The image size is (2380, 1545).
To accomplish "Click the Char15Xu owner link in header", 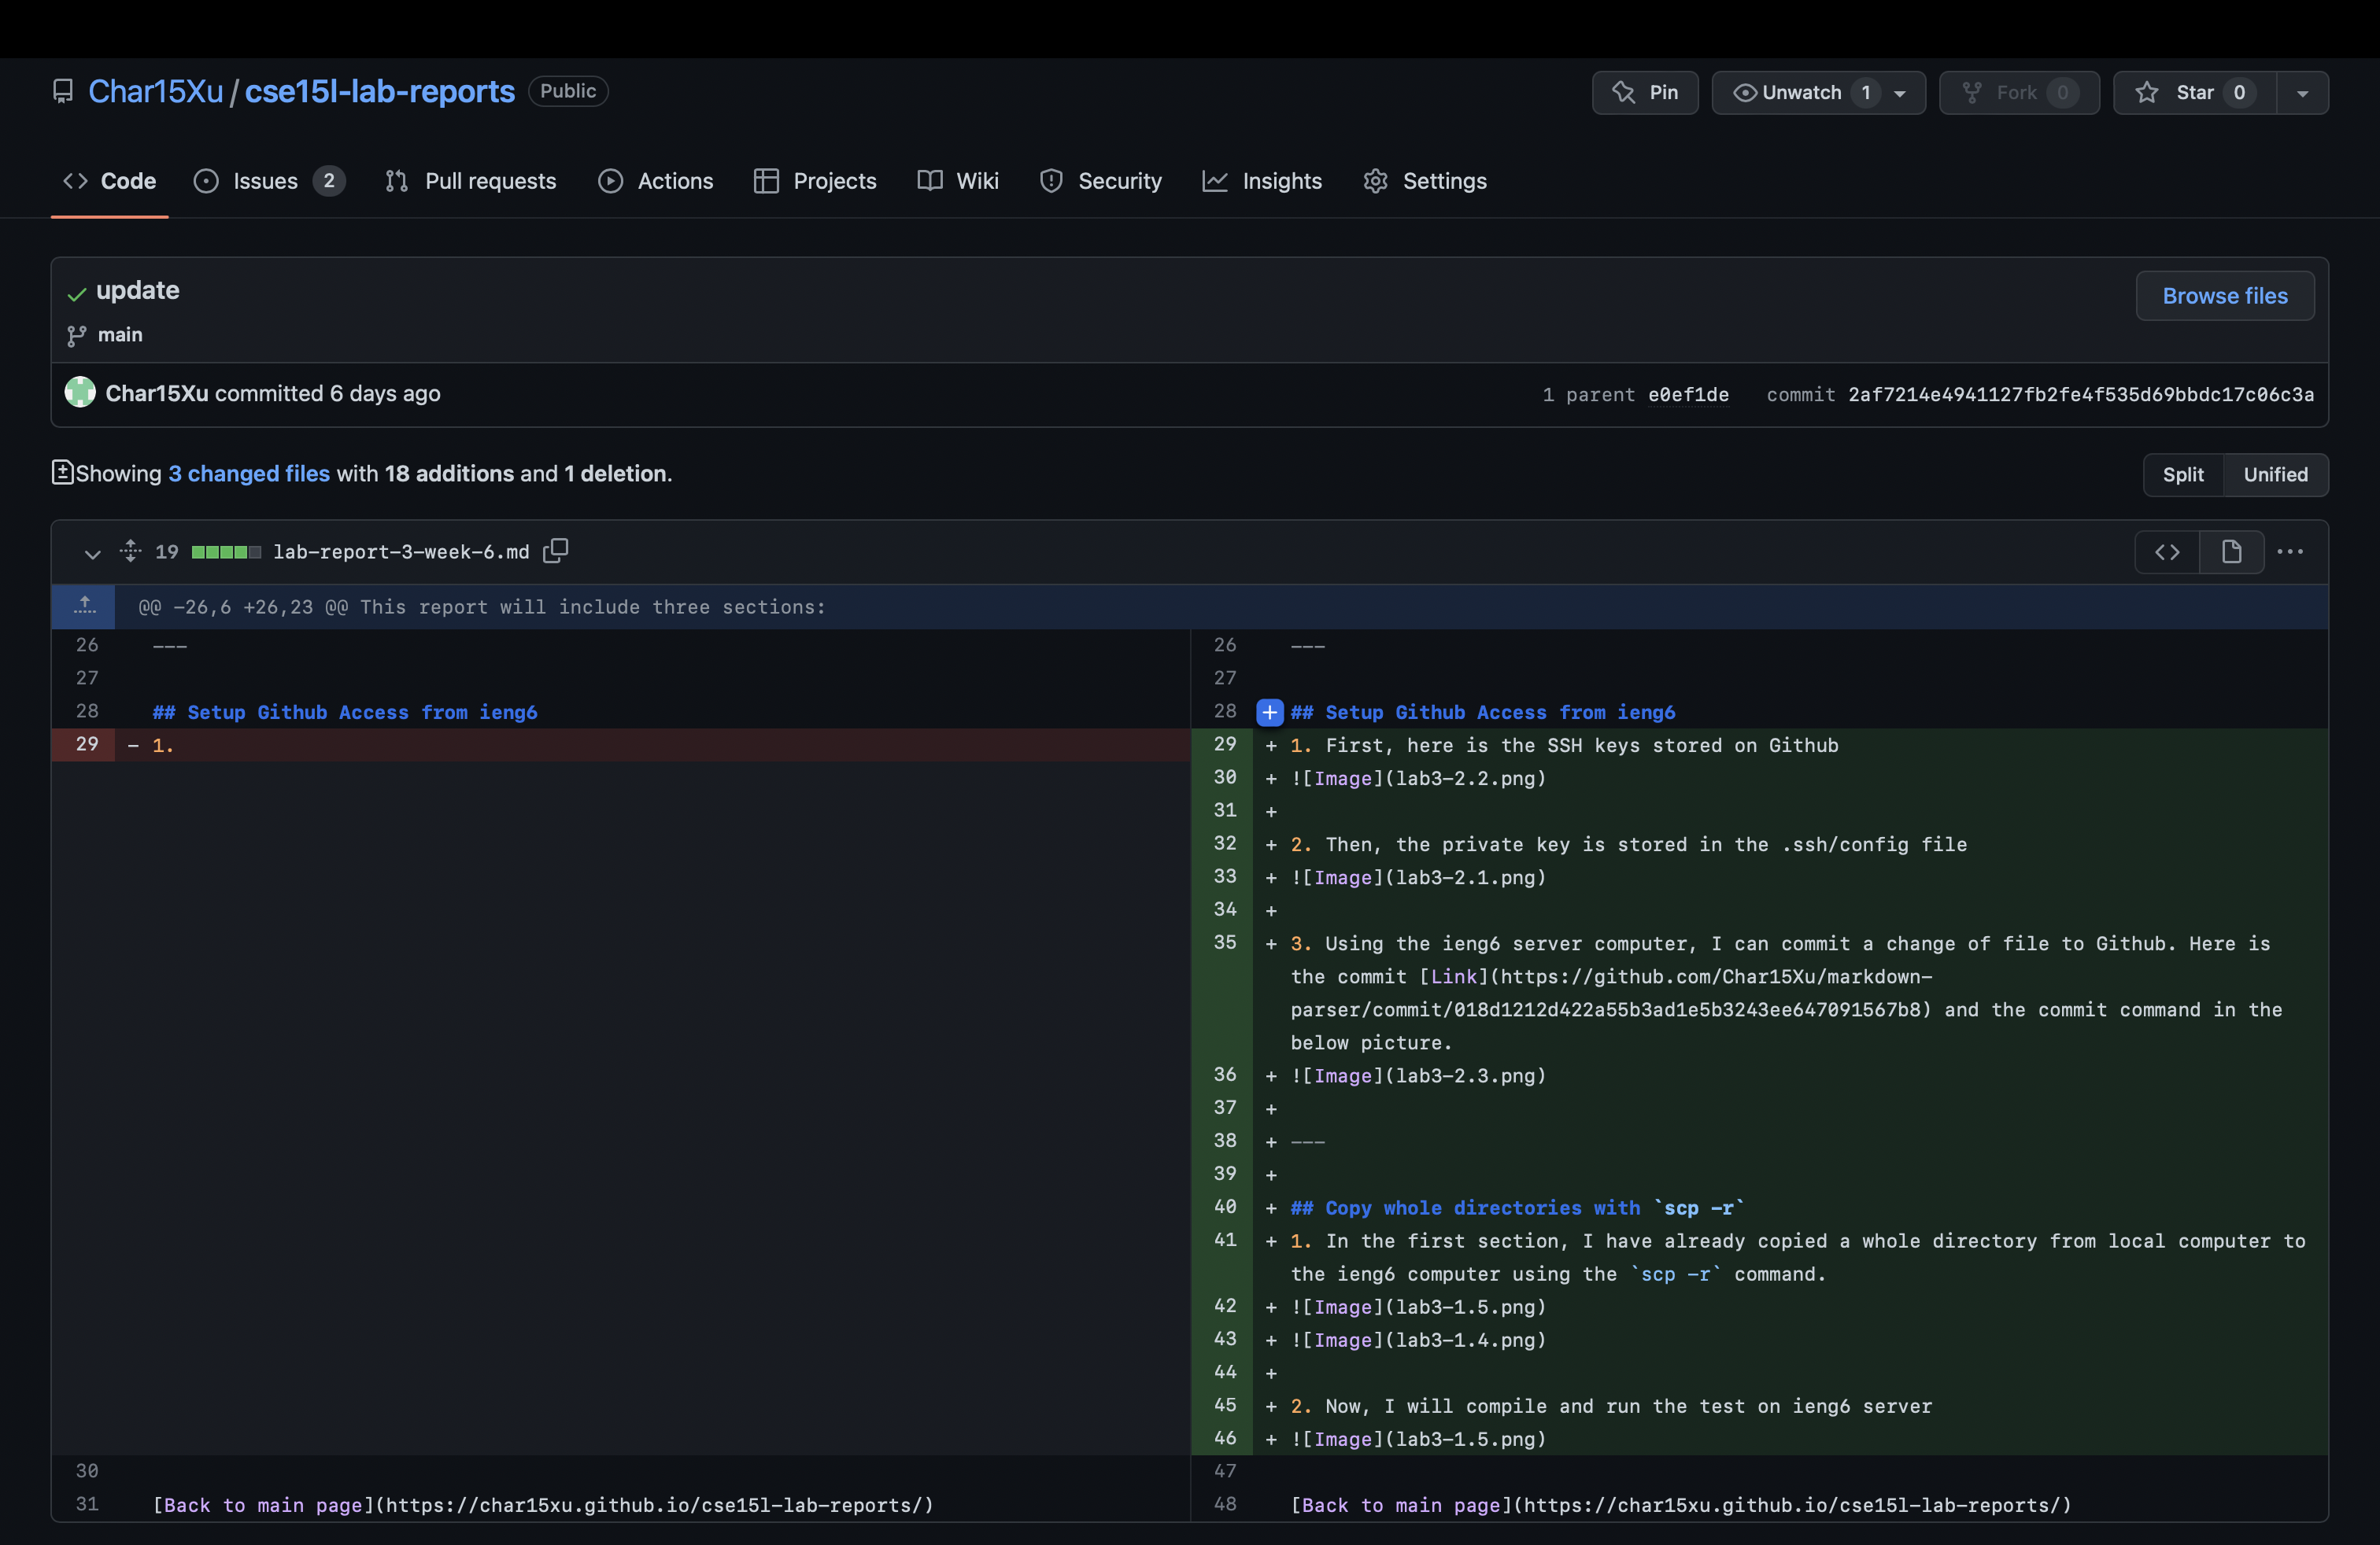I will (156, 92).
